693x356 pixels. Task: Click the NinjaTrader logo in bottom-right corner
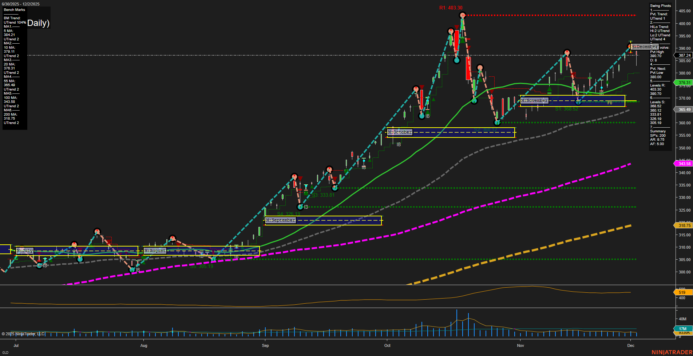(x=672, y=352)
